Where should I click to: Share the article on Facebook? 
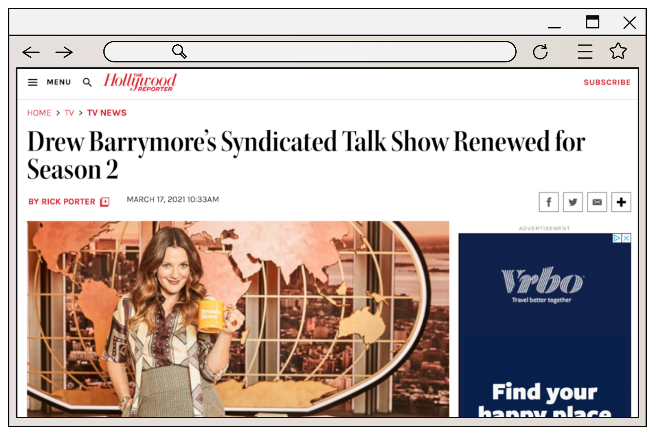(x=548, y=202)
